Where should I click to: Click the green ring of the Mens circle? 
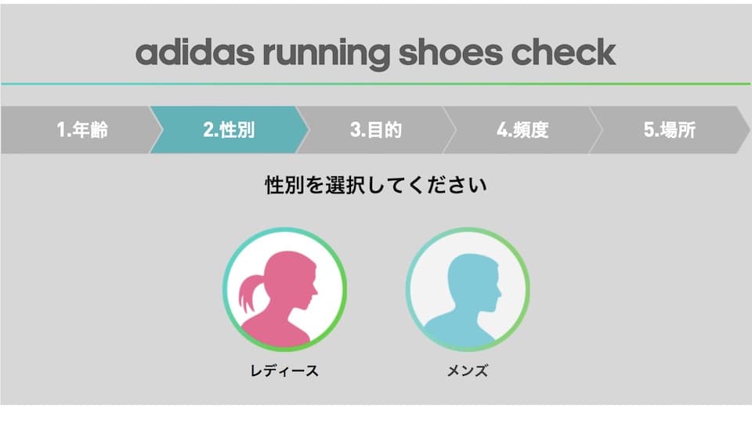point(526,289)
